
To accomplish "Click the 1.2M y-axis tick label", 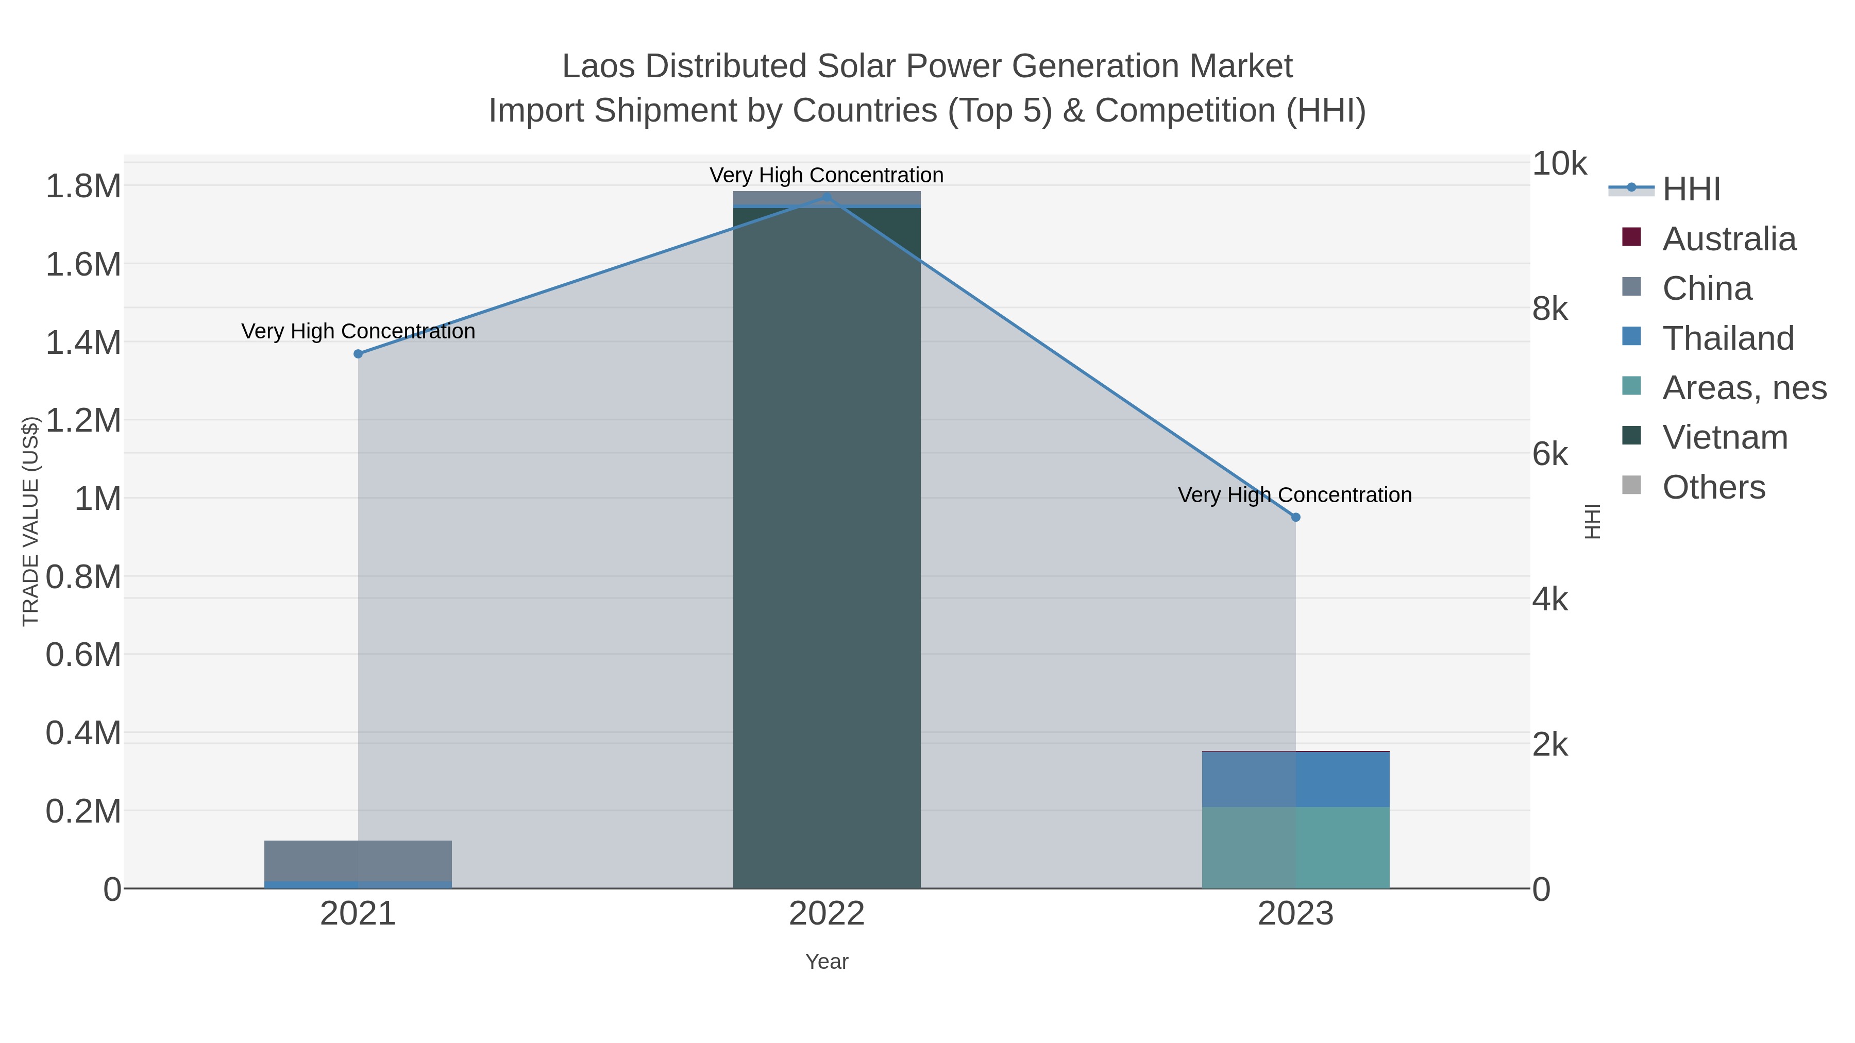I will 83,421.
